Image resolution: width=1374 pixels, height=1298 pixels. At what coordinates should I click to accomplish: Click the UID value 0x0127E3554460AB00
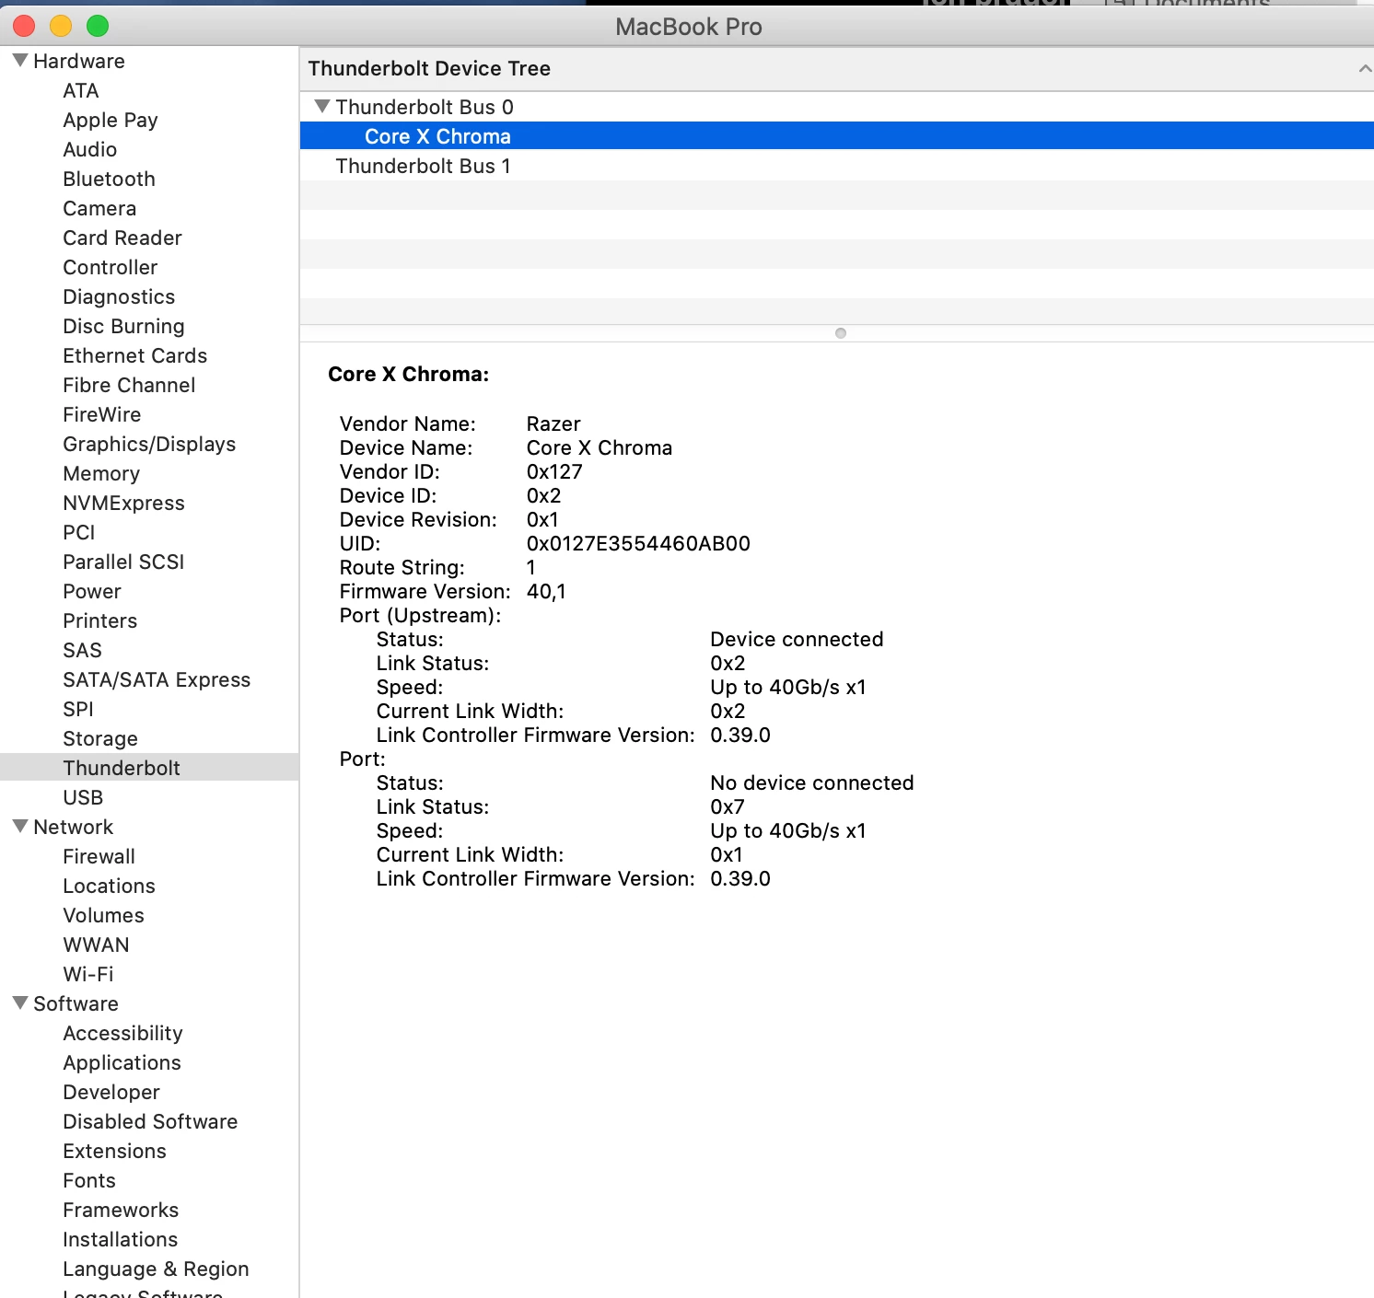tap(638, 543)
